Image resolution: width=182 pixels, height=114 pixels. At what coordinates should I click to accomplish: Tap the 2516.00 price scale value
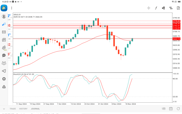coord(176,64)
